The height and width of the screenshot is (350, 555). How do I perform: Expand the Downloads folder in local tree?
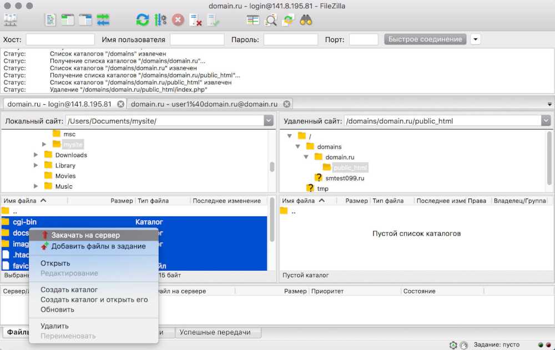[36, 155]
